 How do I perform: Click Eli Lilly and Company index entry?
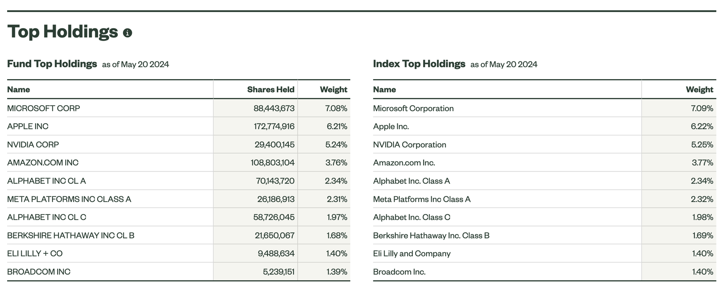pyautogui.click(x=411, y=254)
